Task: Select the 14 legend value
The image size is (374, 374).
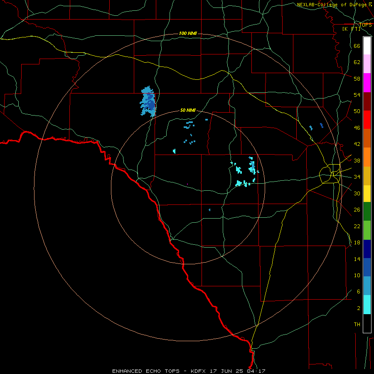Action: [x=357, y=259]
